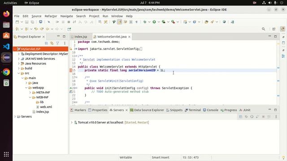Image resolution: width=287 pixels, height=161 pixels.
Task: Fold the init method Javadoc on line 17
Action: 76,77
